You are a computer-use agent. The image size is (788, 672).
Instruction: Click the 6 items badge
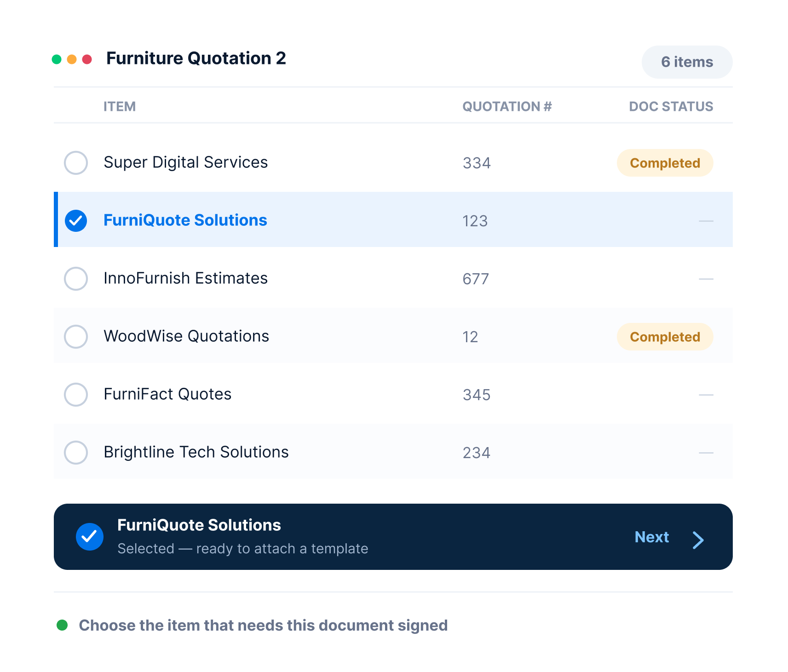click(x=687, y=62)
